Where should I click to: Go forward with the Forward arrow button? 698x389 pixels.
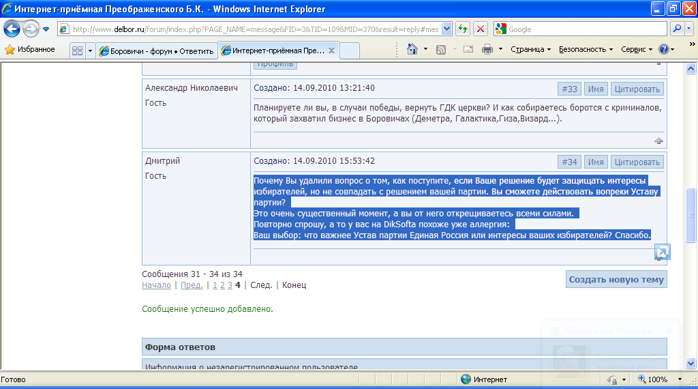click(31, 29)
